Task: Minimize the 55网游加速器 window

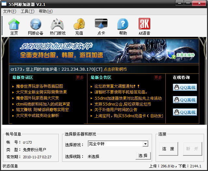Action: pos(179,3)
